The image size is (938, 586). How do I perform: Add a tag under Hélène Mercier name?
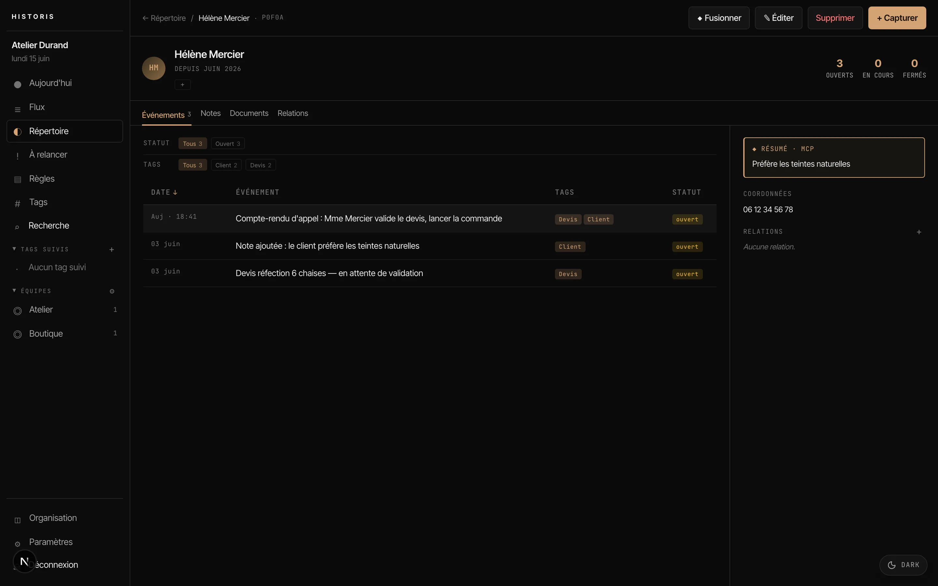pos(183,85)
